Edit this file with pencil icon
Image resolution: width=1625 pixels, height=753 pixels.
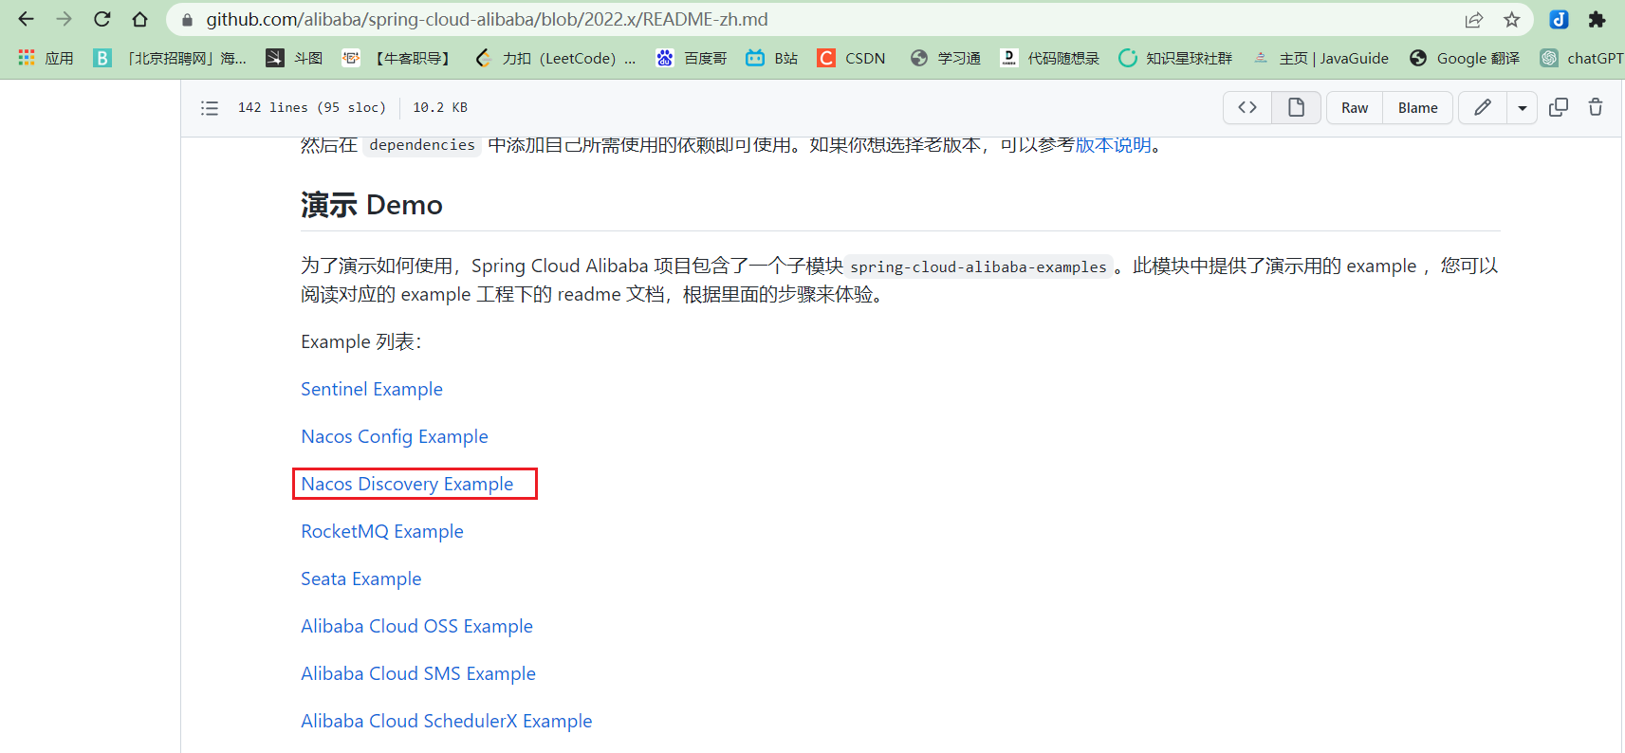point(1482,108)
